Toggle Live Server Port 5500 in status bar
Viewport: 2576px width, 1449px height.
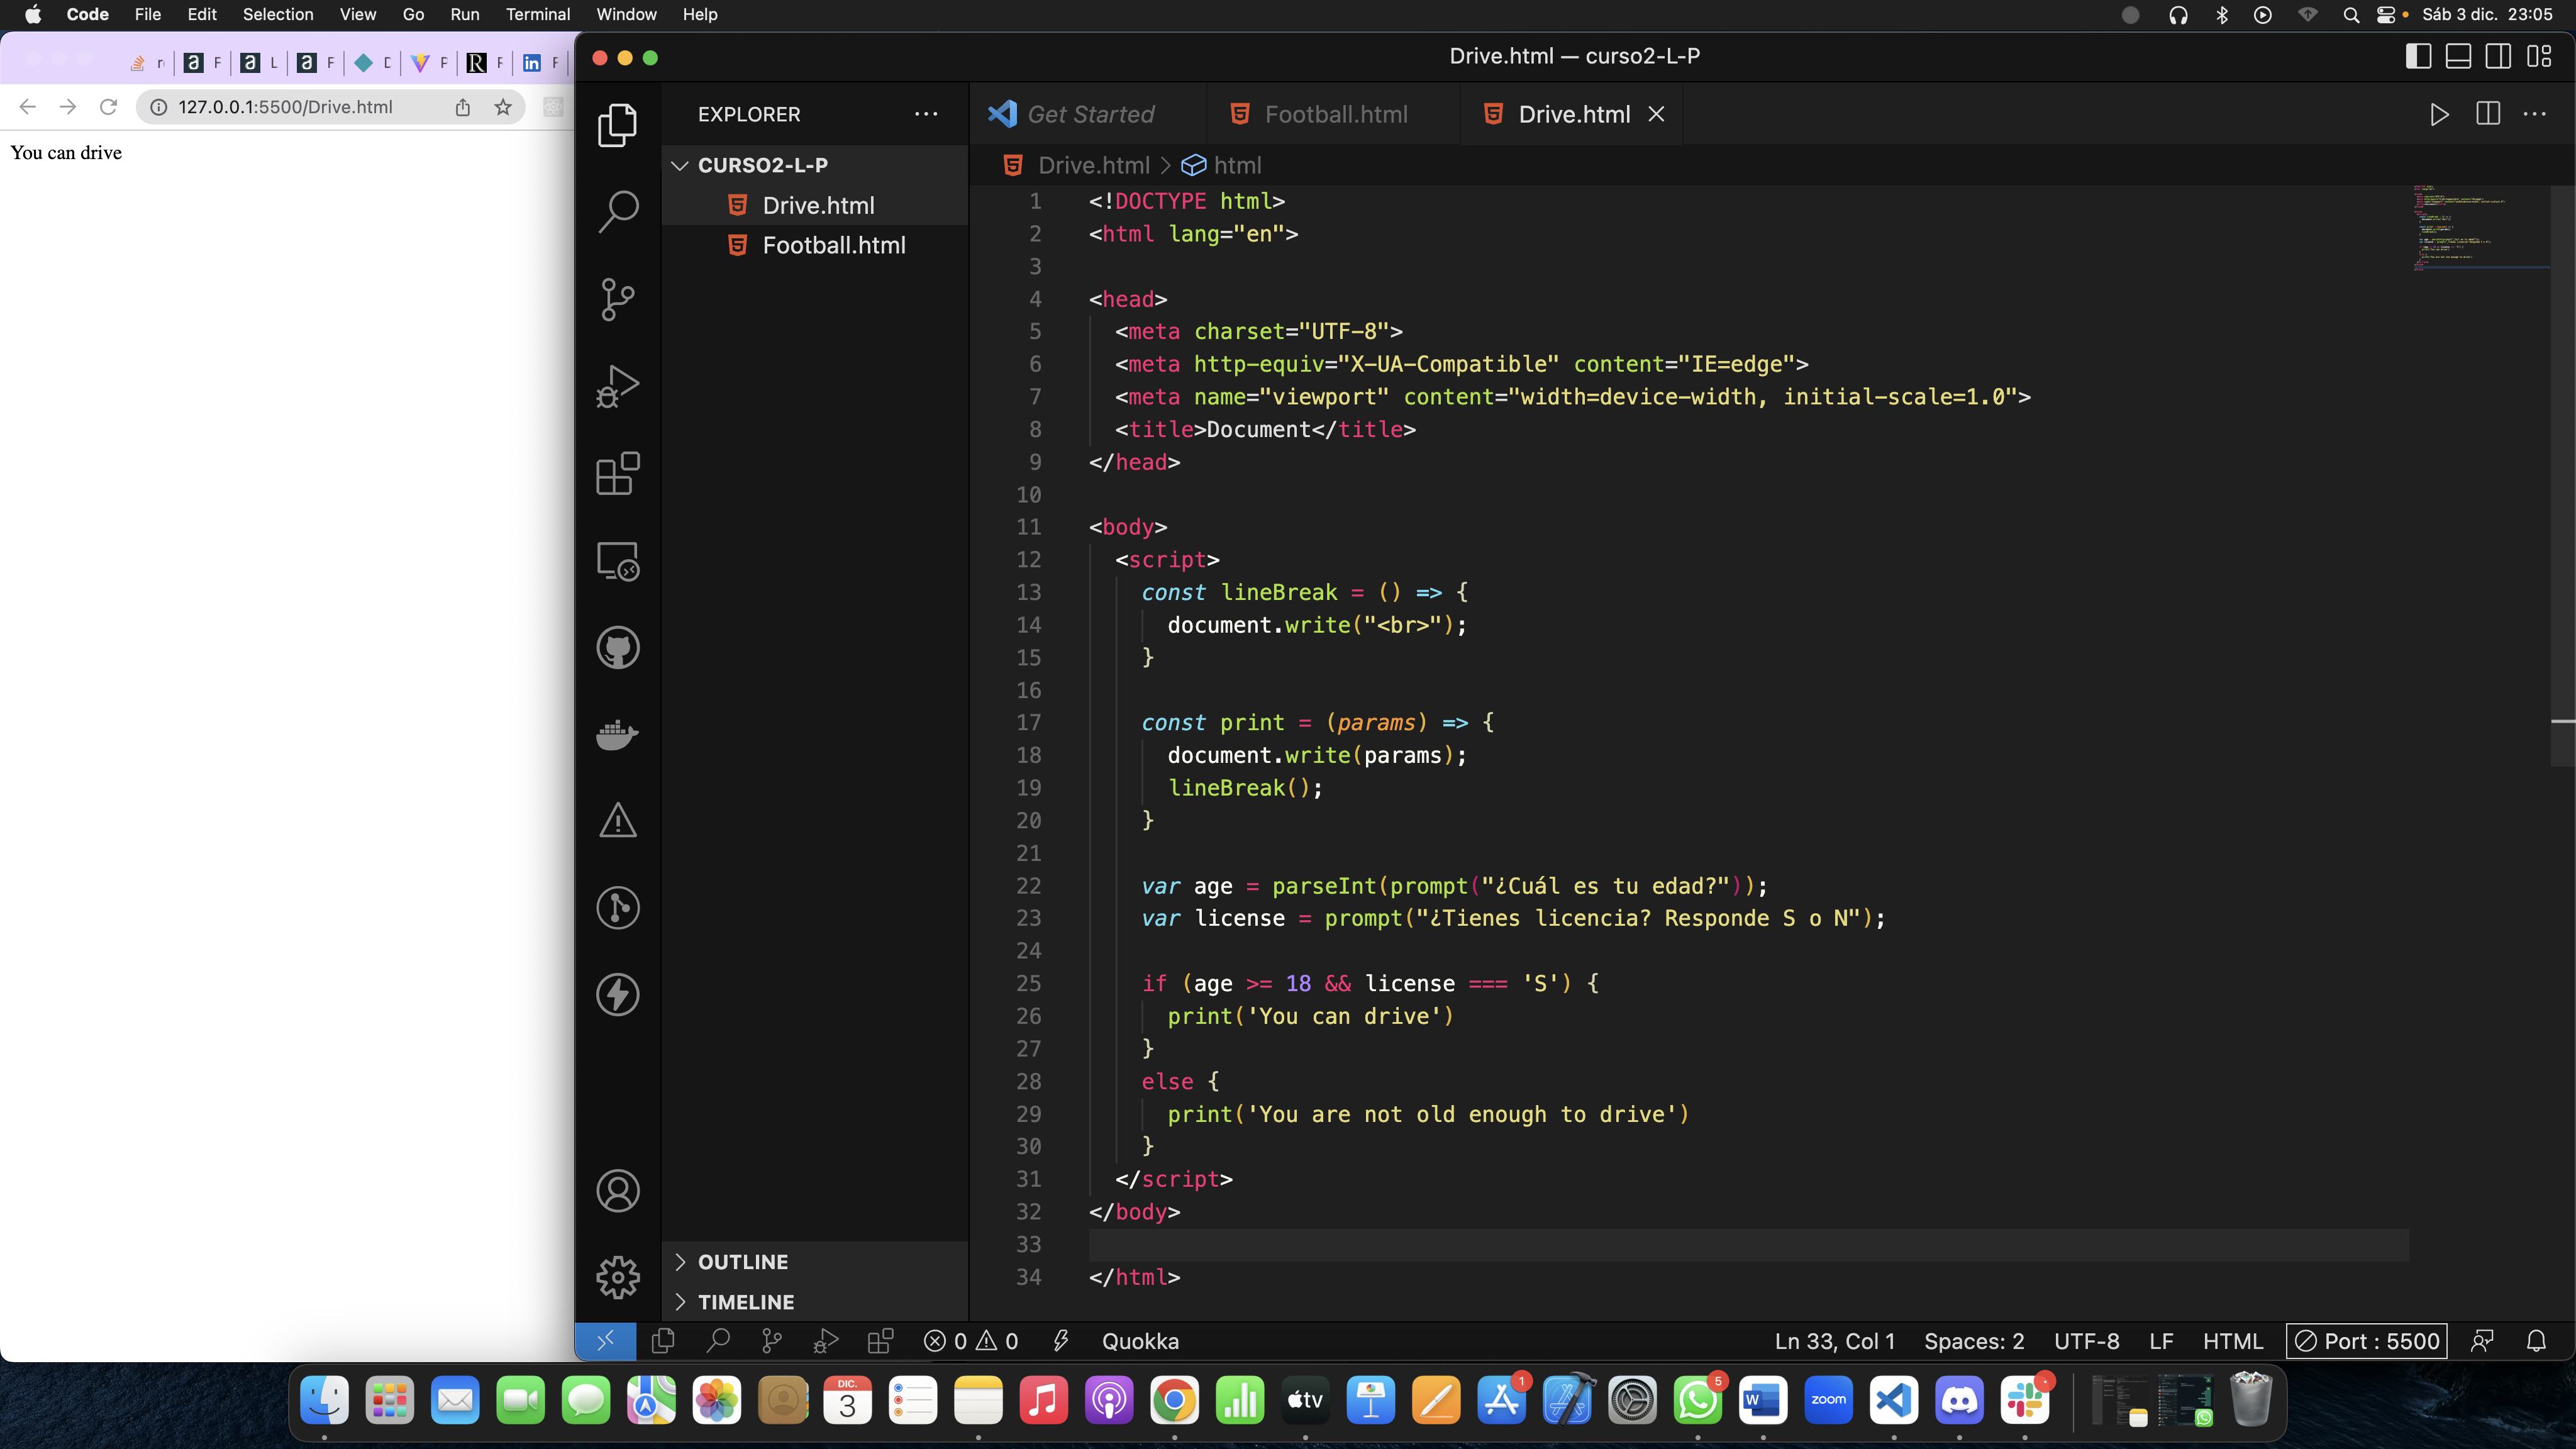[x=2366, y=1341]
